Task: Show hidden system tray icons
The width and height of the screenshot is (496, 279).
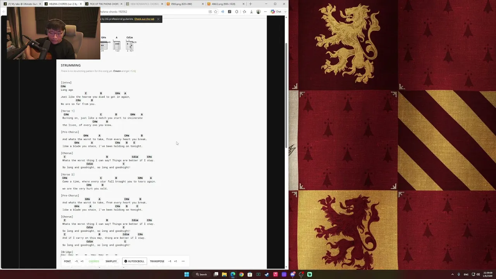Action: coord(453,274)
